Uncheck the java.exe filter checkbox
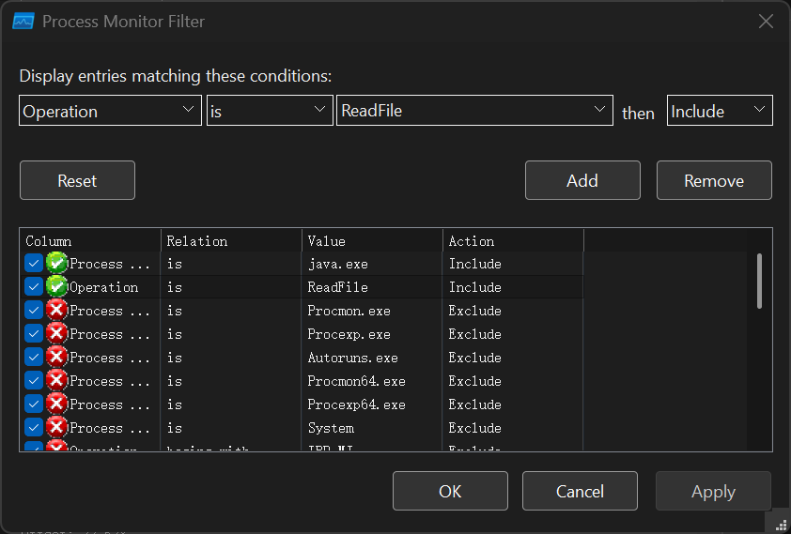 click(34, 264)
